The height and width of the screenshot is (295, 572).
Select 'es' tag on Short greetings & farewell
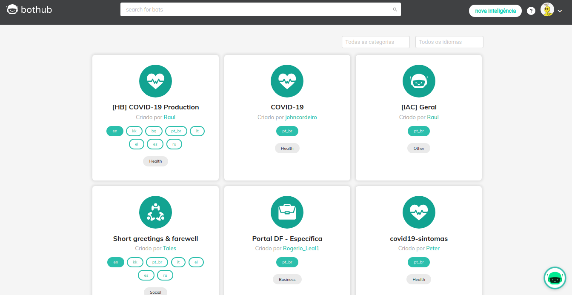point(146,275)
